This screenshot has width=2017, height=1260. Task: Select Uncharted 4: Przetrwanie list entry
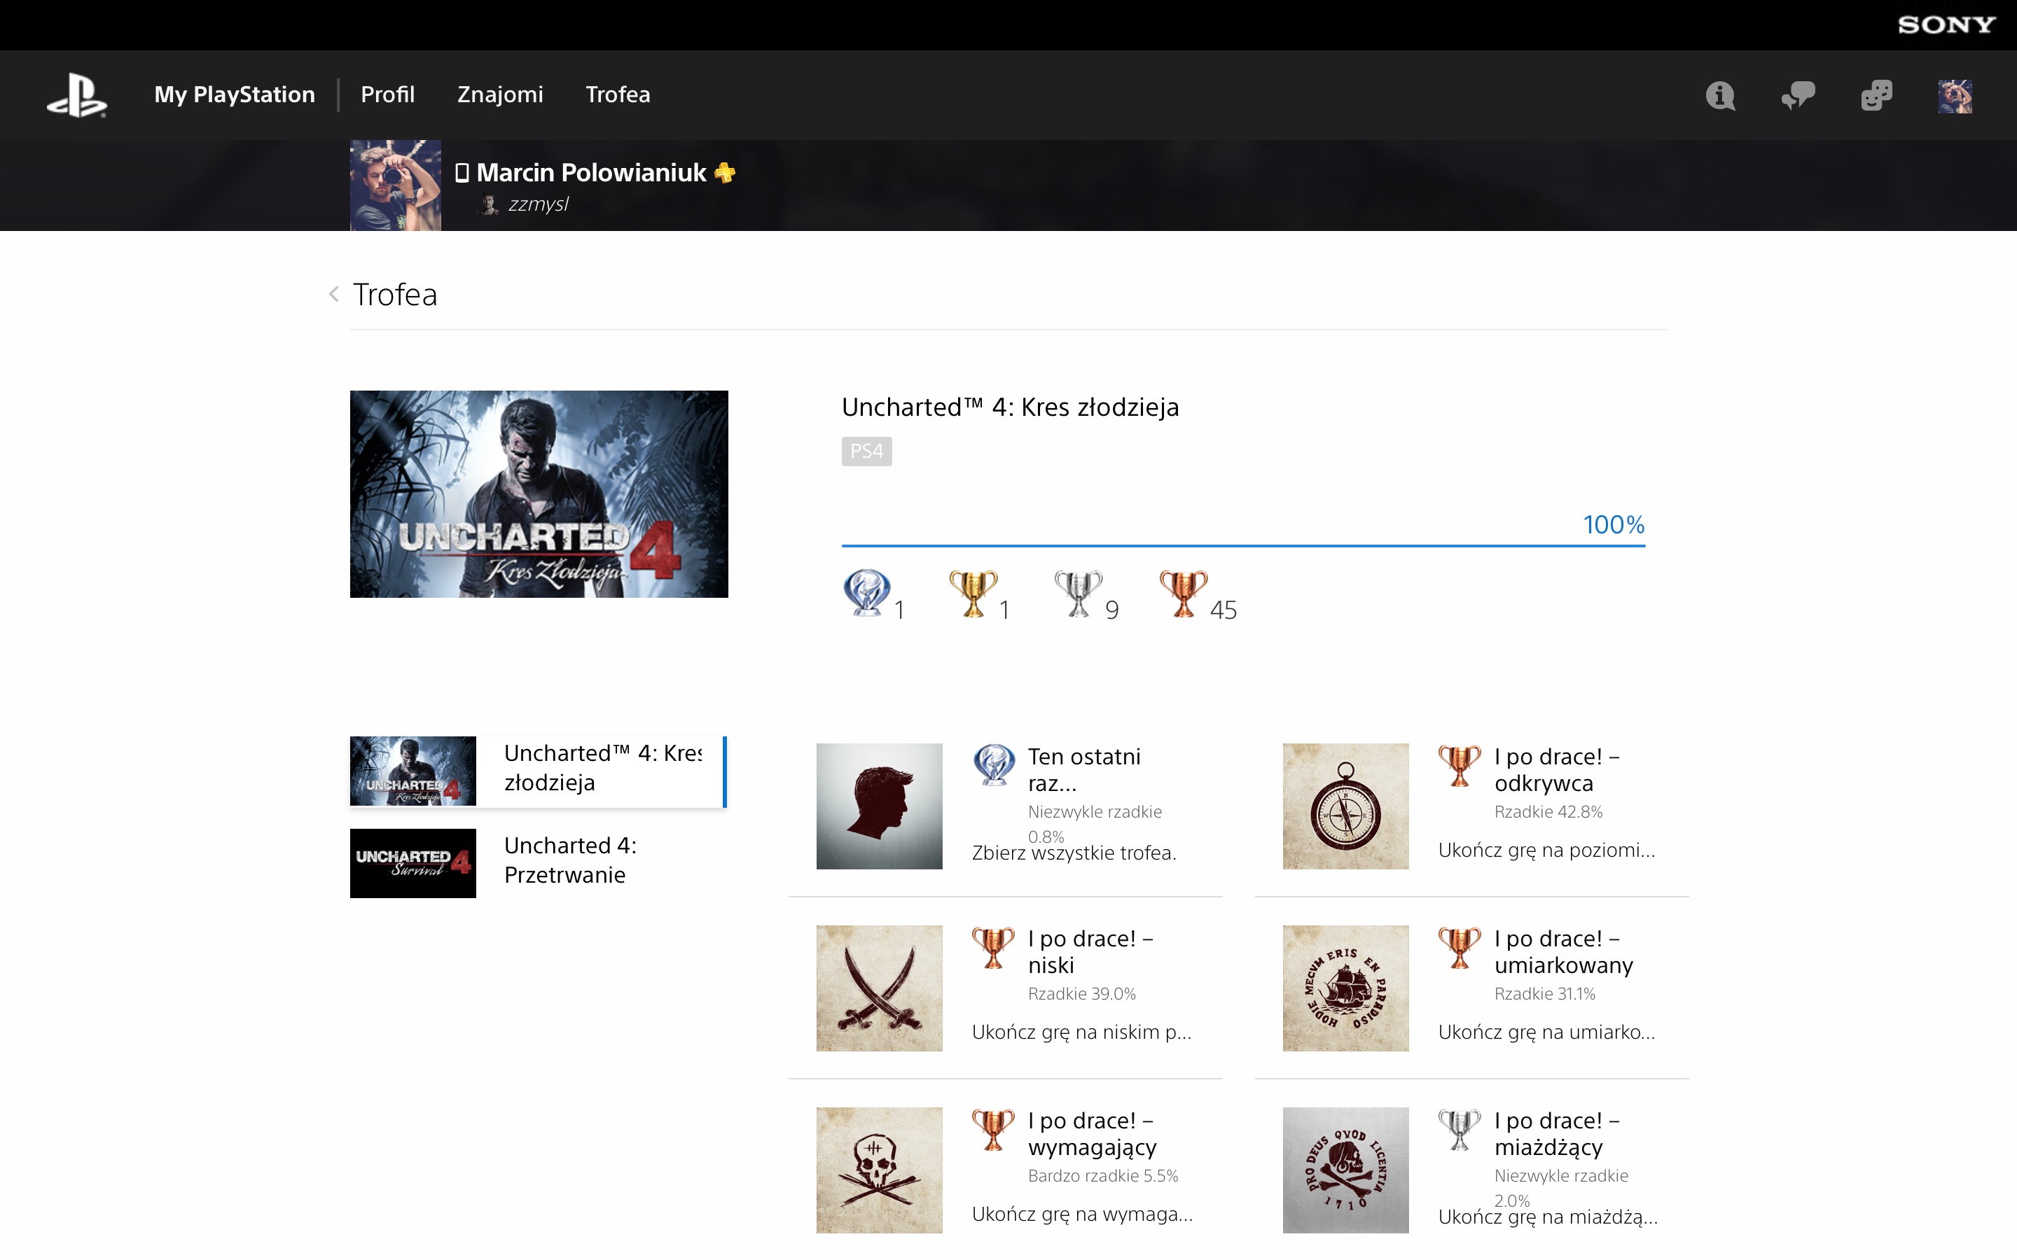[539, 862]
